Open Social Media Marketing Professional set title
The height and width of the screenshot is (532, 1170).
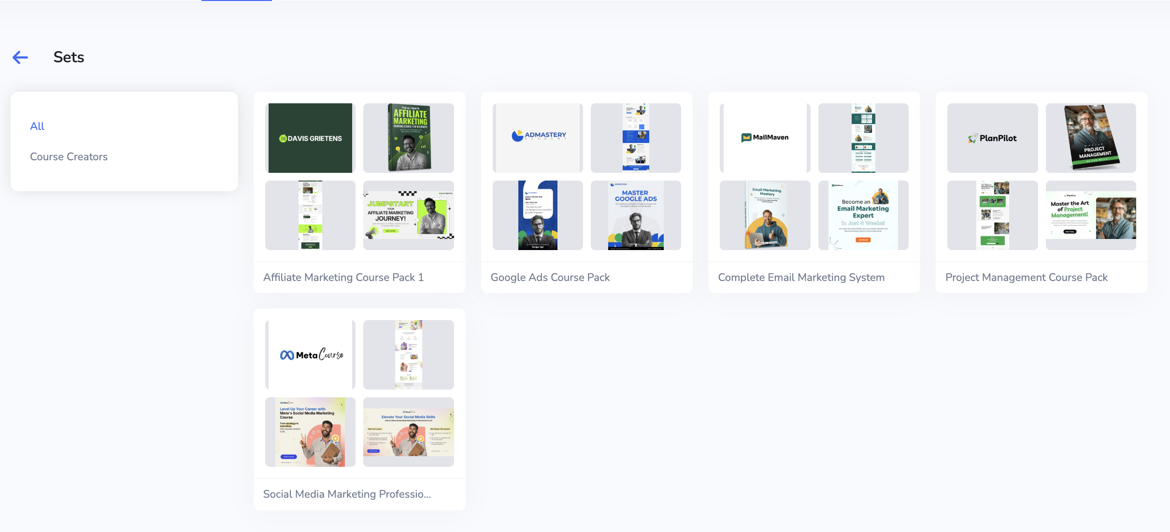point(346,494)
